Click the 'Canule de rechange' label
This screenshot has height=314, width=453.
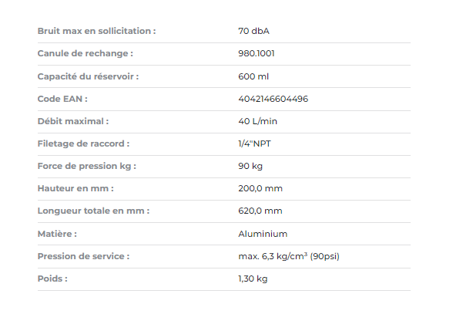tap(86, 53)
